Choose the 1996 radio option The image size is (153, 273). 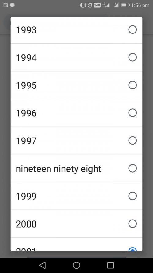point(132,113)
